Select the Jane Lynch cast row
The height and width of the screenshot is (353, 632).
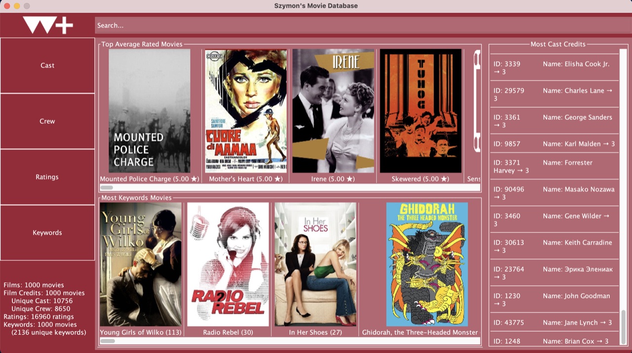pos(554,322)
